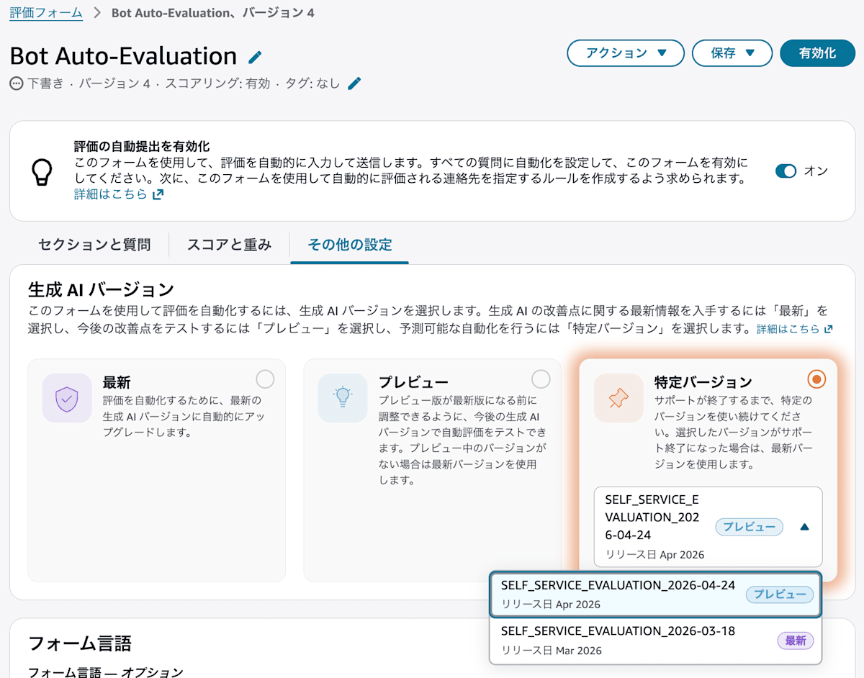
Task: Click the プレビュー badge in dropdown list
Action: tap(780, 595)
